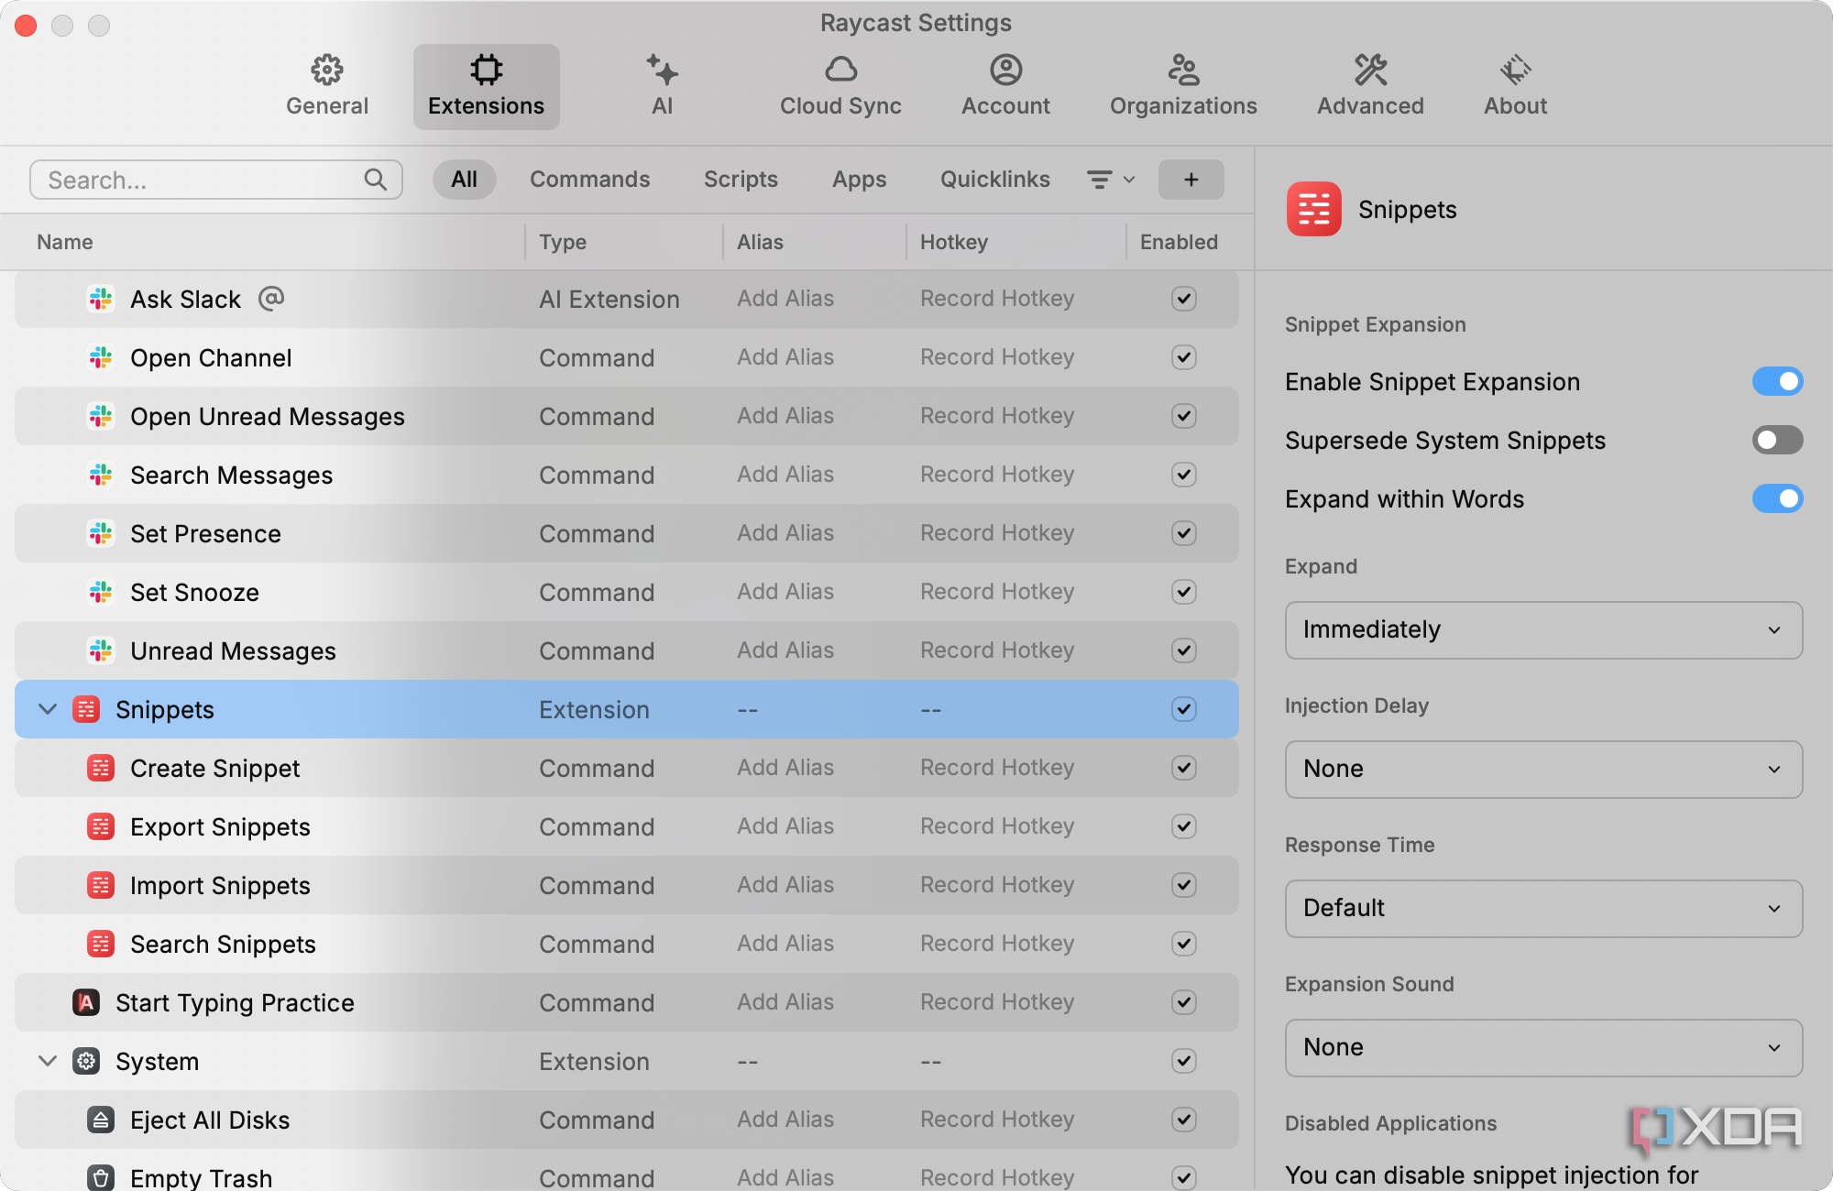Screen dimensions: 1833x1191
Task: Select the All filter tab
Action: pyautogui.click(x=464, y=180)
